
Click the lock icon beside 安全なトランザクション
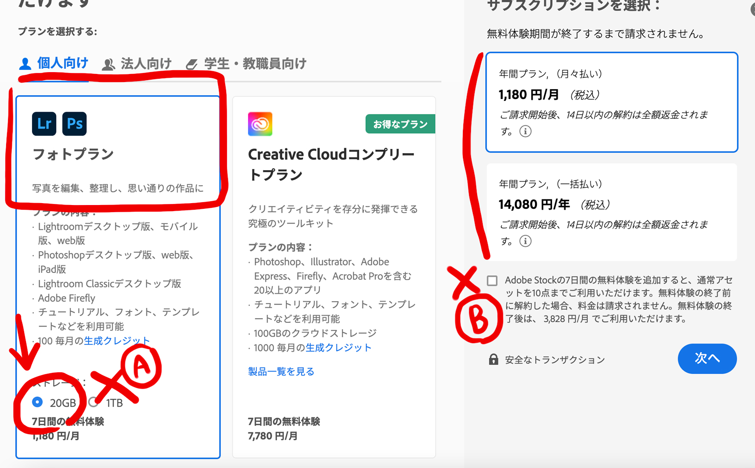[494, 360]
